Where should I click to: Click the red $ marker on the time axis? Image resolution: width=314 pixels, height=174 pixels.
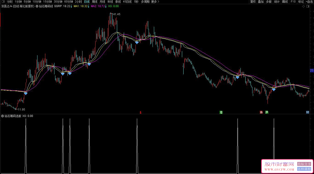coord(141,112)
